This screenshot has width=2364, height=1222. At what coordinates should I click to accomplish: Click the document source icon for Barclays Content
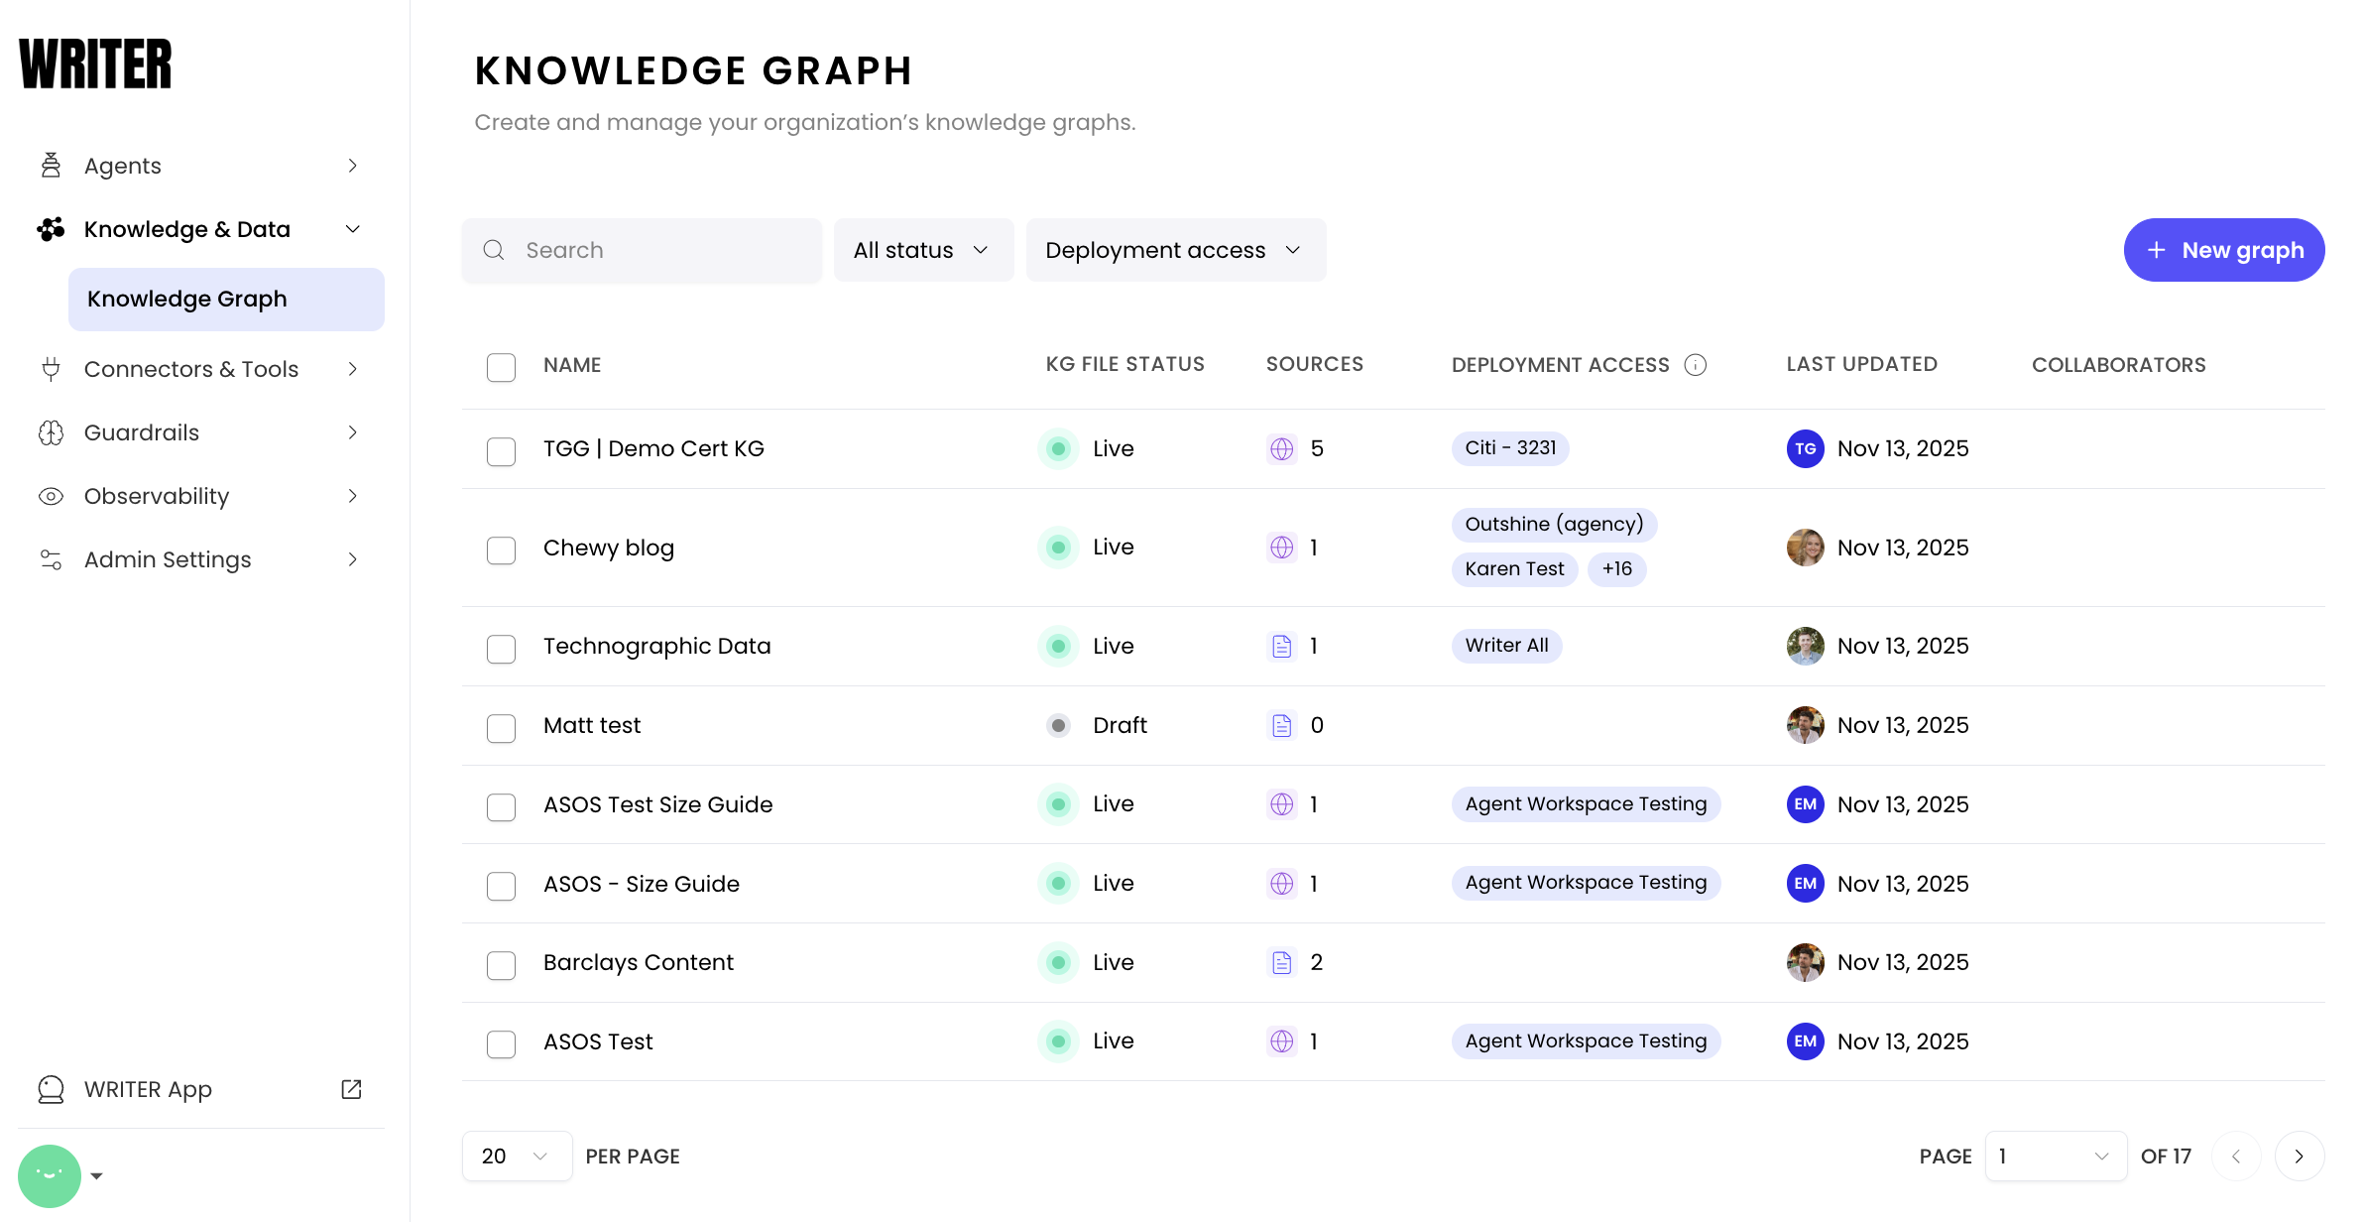(x=1281, y=962)
